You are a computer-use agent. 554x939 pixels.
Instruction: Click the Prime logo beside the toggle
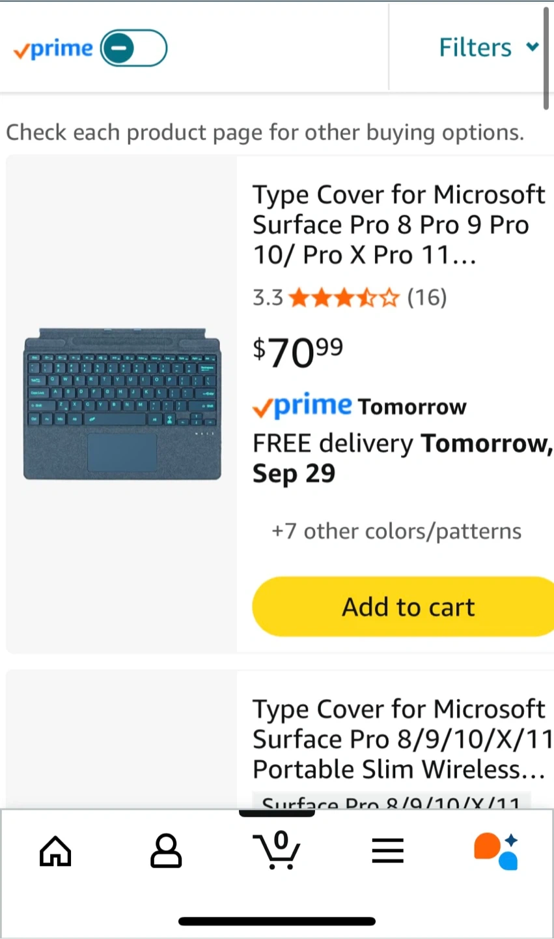pos(53,49)
